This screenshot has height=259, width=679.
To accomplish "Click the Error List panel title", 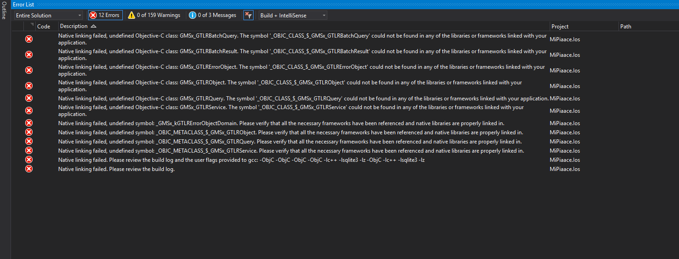I will (23, 4).
